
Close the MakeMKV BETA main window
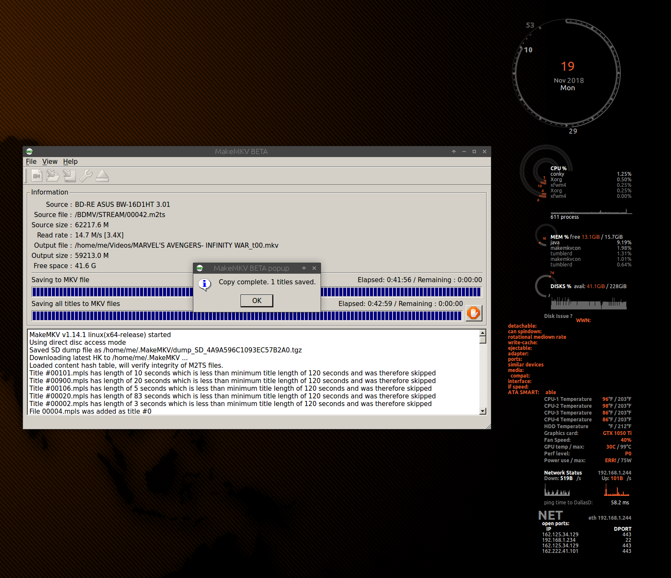[x=485, y=152]
